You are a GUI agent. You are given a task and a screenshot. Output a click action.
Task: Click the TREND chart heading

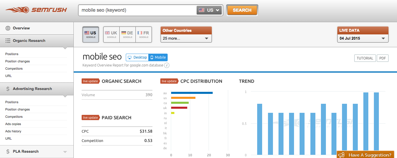(247, 81)
